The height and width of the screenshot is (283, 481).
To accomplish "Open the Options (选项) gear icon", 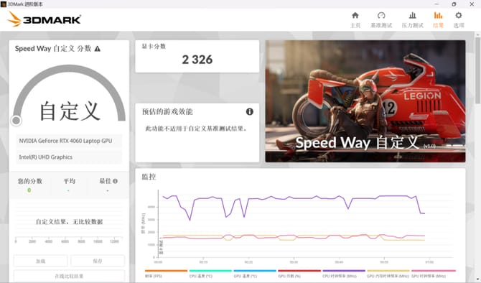I will [459, 19].
